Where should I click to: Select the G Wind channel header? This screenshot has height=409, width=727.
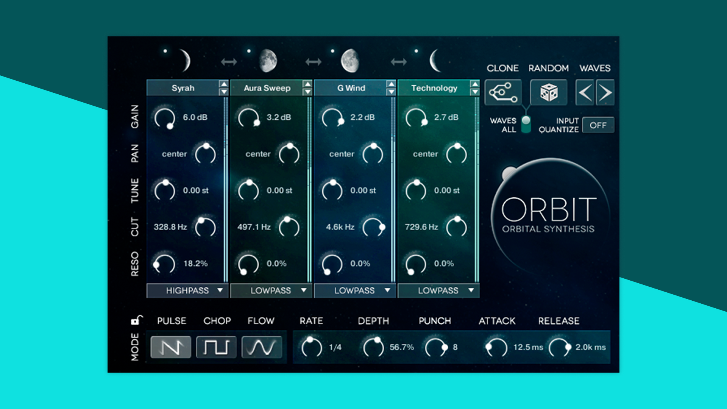click(x=352, y=88)
